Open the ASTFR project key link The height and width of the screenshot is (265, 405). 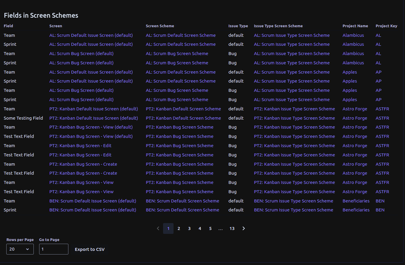(x=382, y=108)
